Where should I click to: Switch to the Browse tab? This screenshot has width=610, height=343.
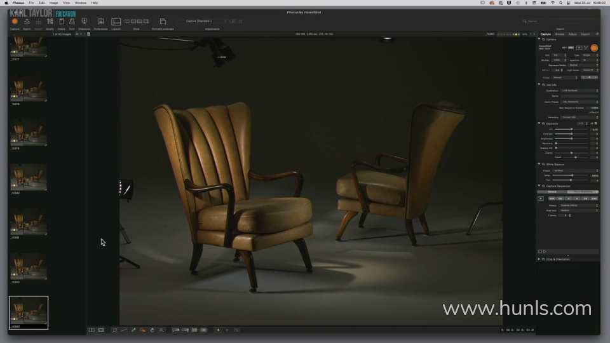pos(560,34)
